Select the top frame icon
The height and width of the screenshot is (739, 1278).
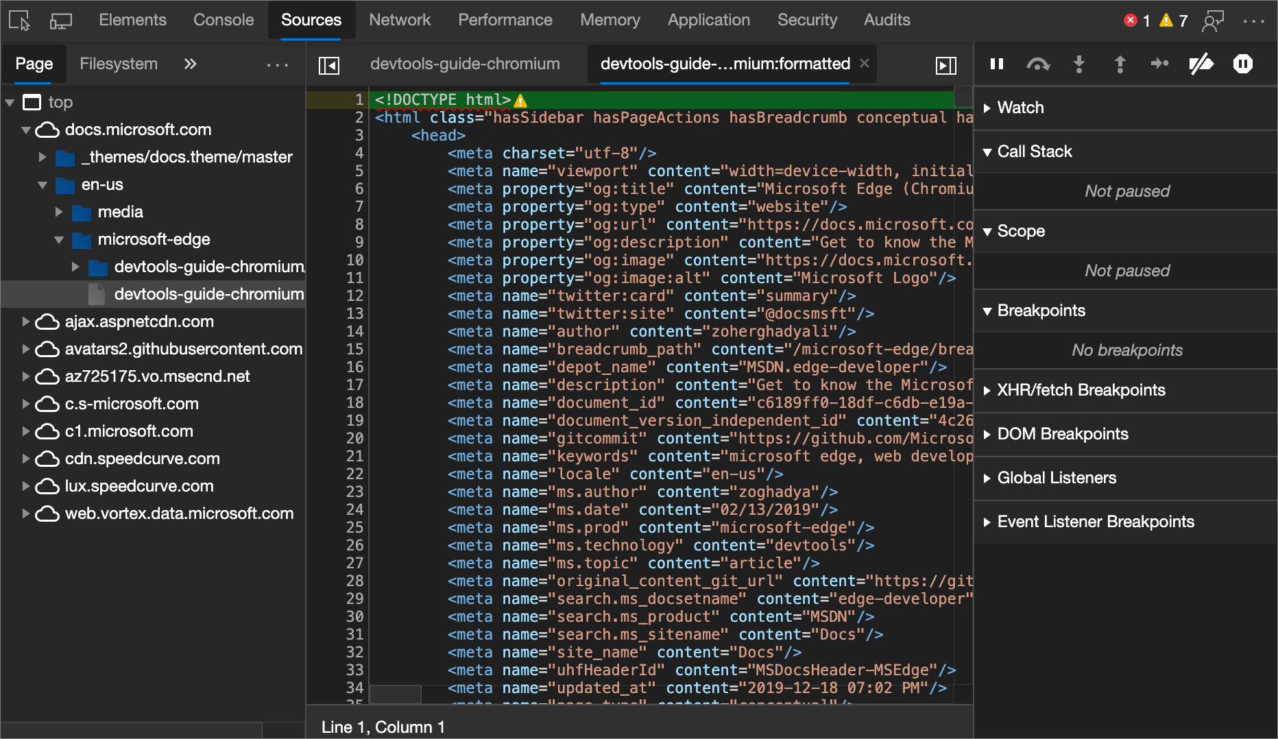[x=32, y=102]
